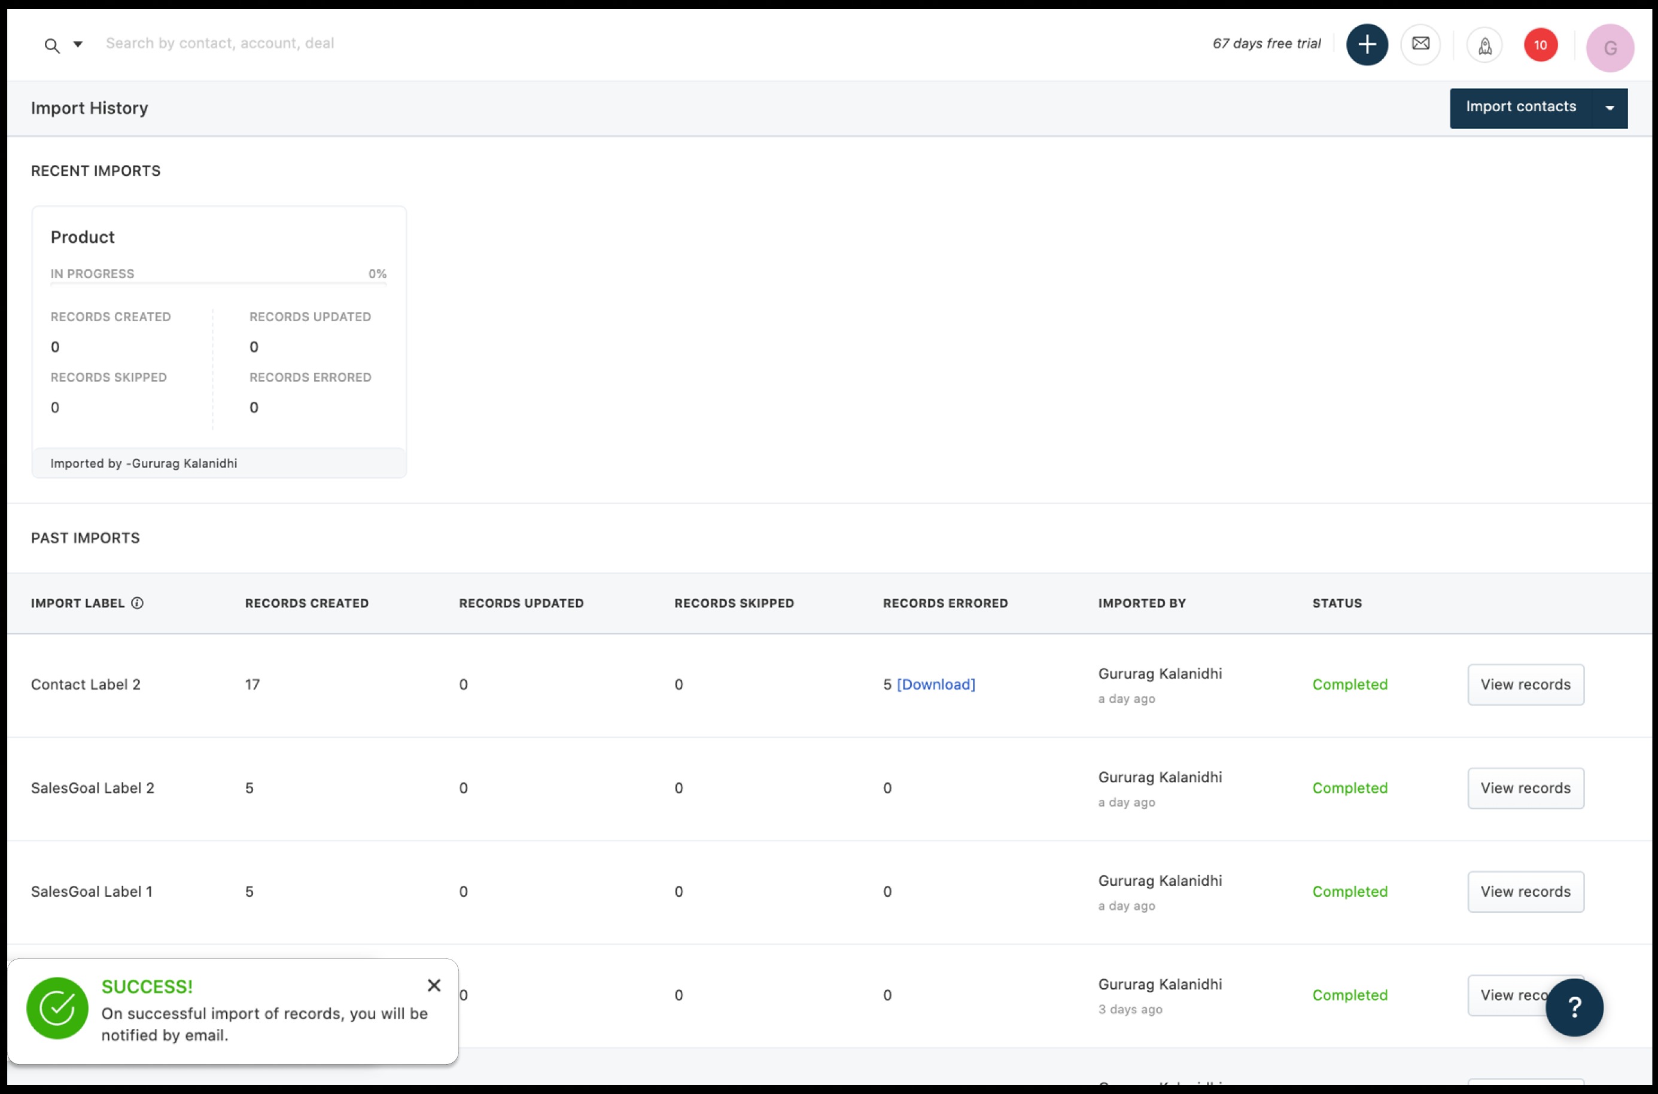This screenshot has width=1658, height=1094.
Task: Open the search filter dropdown arrow
Action: click(78, 45)
